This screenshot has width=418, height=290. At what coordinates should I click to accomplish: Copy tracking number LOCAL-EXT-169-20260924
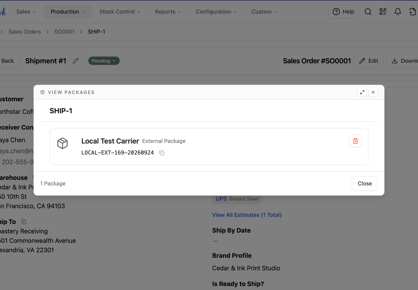pyautogui.click(x=162, y=153)
